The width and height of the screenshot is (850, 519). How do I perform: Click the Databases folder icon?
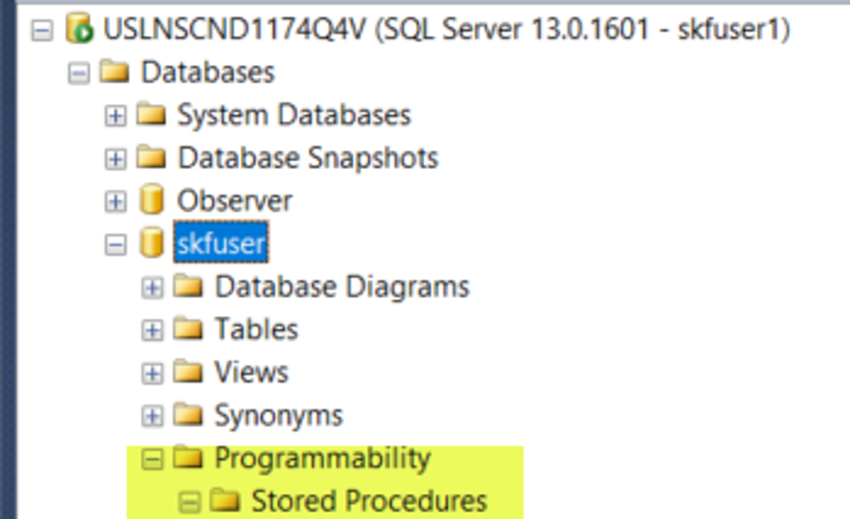pyautogui.click(x=115, y=72)
